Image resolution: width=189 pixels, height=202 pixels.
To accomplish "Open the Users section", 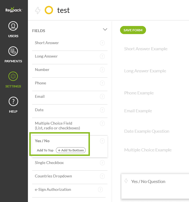I will pyautogui.click(x=13, y=29).
